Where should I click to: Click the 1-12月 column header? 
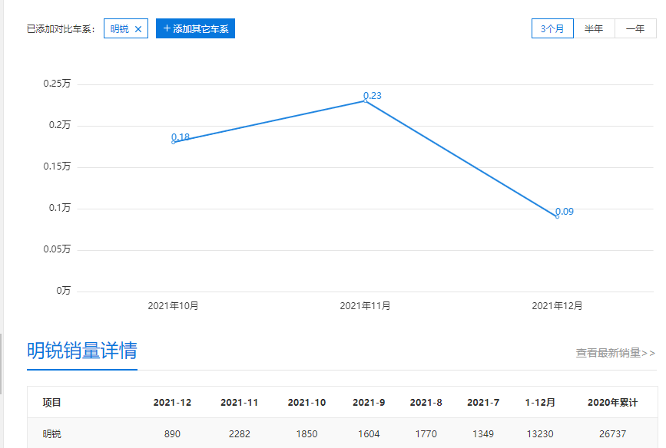click(540, 403)
